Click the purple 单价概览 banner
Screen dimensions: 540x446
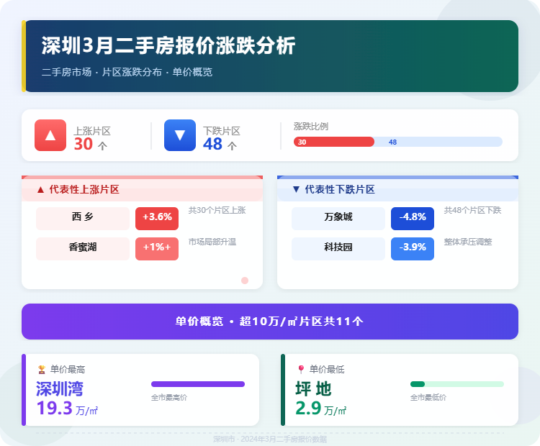(270, 322)
